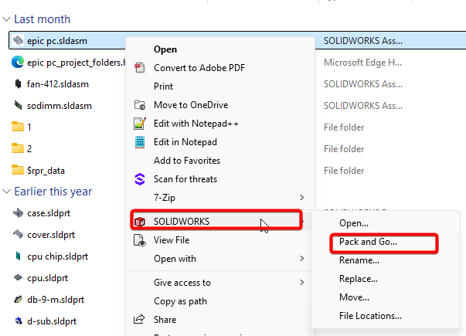466x336 pixels.
Task: Click the Notepad icon in context menu
Action: (140, 142)
